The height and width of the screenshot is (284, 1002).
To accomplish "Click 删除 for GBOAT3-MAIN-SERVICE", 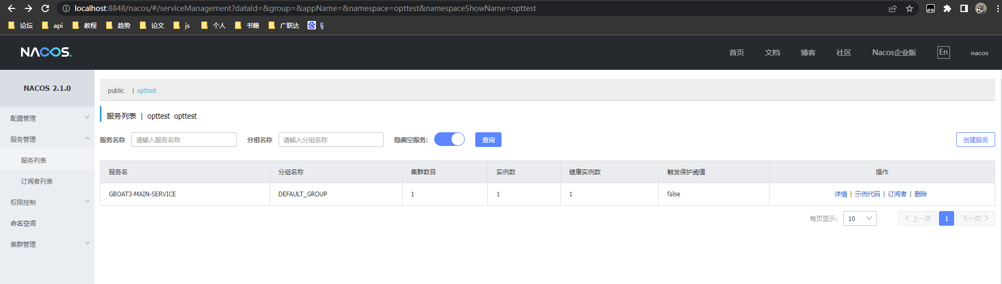I will [x=921, y=194].
